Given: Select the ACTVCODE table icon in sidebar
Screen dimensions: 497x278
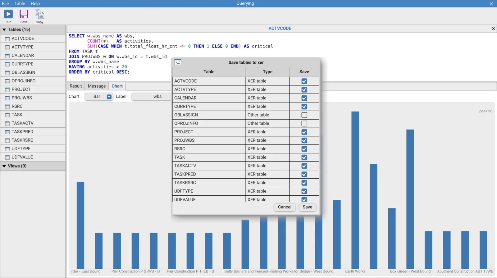Looking at the screenshot, I should [x=7, y=39].
